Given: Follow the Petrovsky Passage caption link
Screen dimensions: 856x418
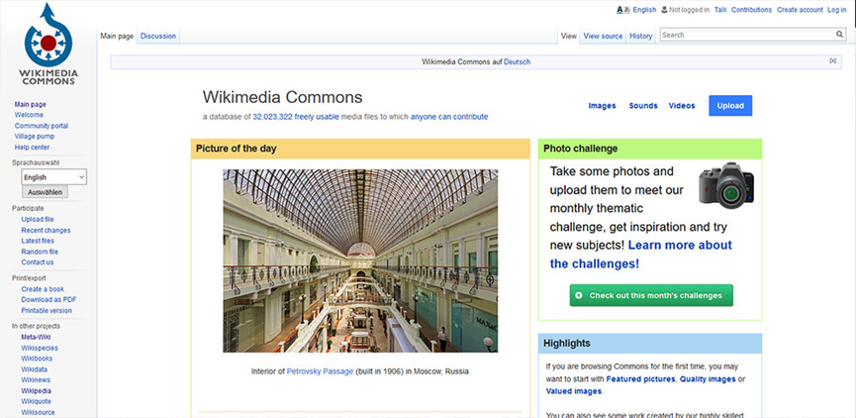Looking at the screenshot, I should coord(320,371).
